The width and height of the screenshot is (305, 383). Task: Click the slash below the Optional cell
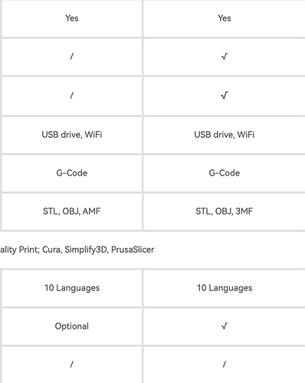pos(72,365)
